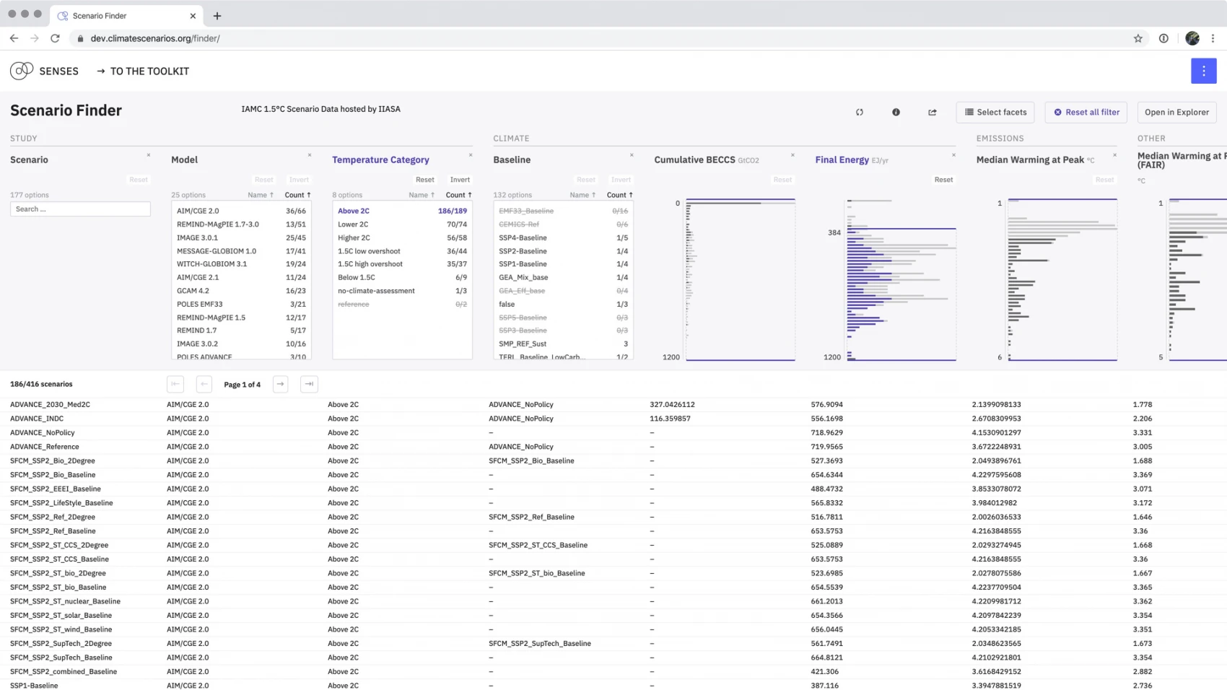1227x690 pixels.
Task: Click the refresh icon beside the info icon
Action: click(x=859, y=113)
